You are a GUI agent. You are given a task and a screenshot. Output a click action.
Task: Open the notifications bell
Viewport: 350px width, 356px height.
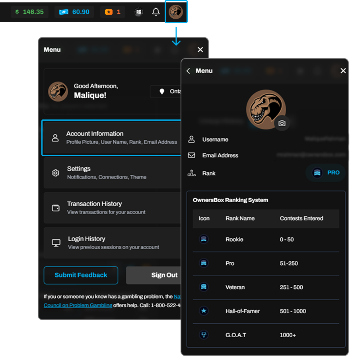pos(156,12)
